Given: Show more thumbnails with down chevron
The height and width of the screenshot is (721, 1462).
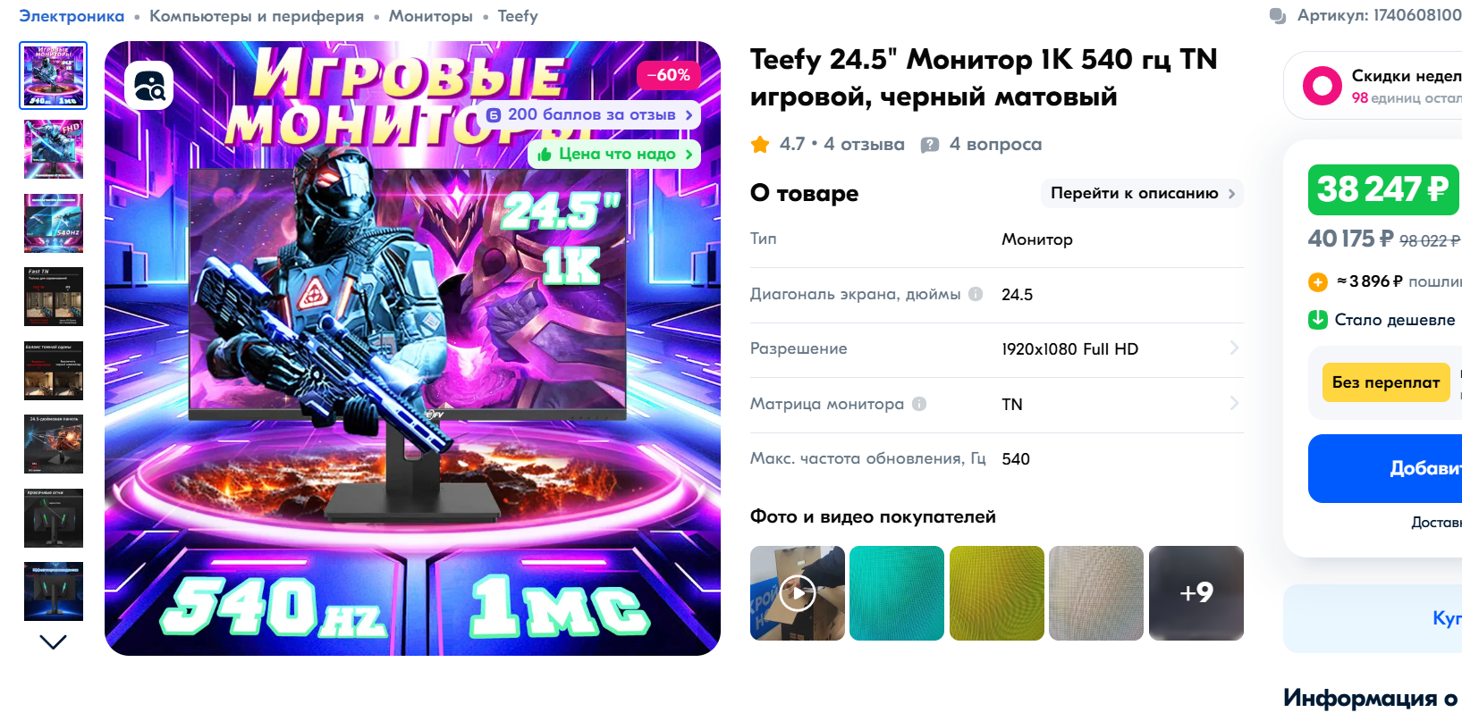Looking at the screenshot, I should [54, 642].
